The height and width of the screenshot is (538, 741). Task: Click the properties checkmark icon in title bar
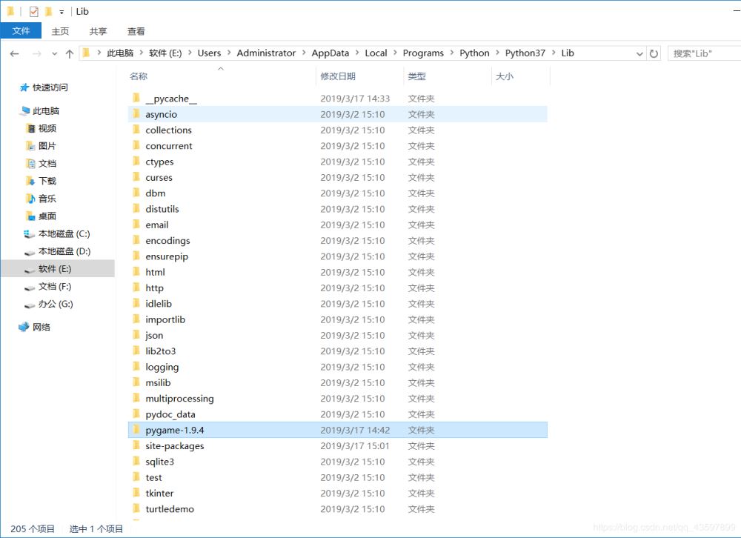(33, 11)
